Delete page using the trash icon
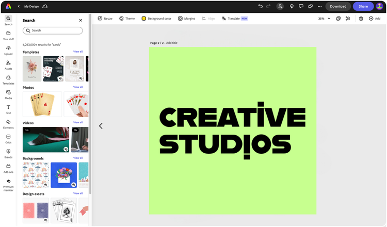 coord(361,19)
